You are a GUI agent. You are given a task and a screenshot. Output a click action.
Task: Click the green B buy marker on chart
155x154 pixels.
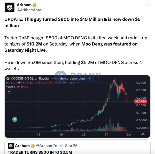(x=15, y=119)
